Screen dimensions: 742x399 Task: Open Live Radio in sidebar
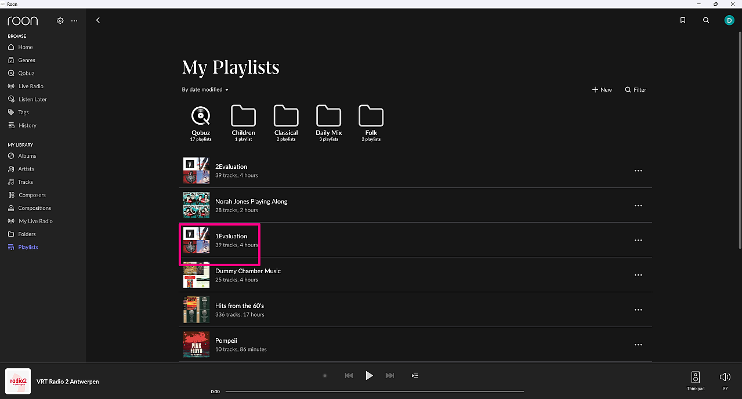(x=31, y=86)
